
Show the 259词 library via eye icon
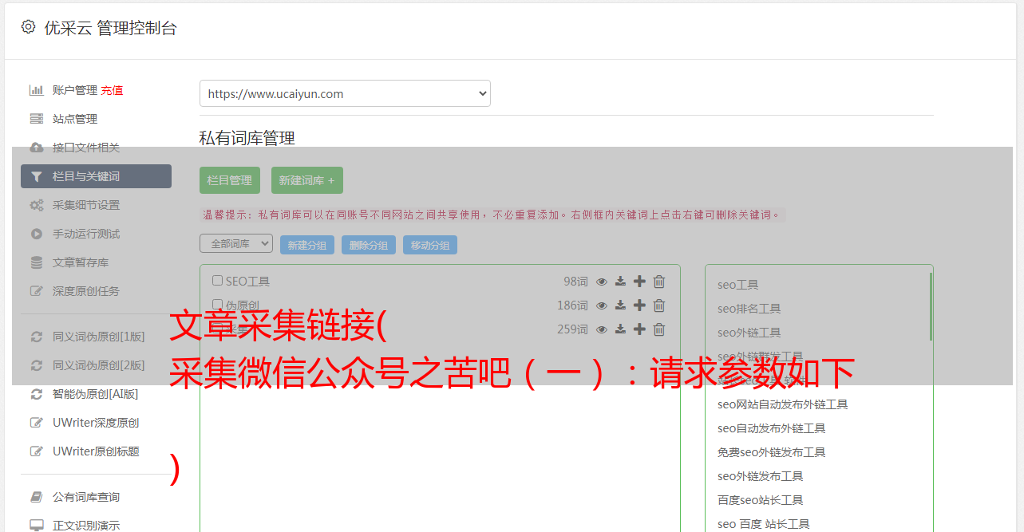click(602, 329)
